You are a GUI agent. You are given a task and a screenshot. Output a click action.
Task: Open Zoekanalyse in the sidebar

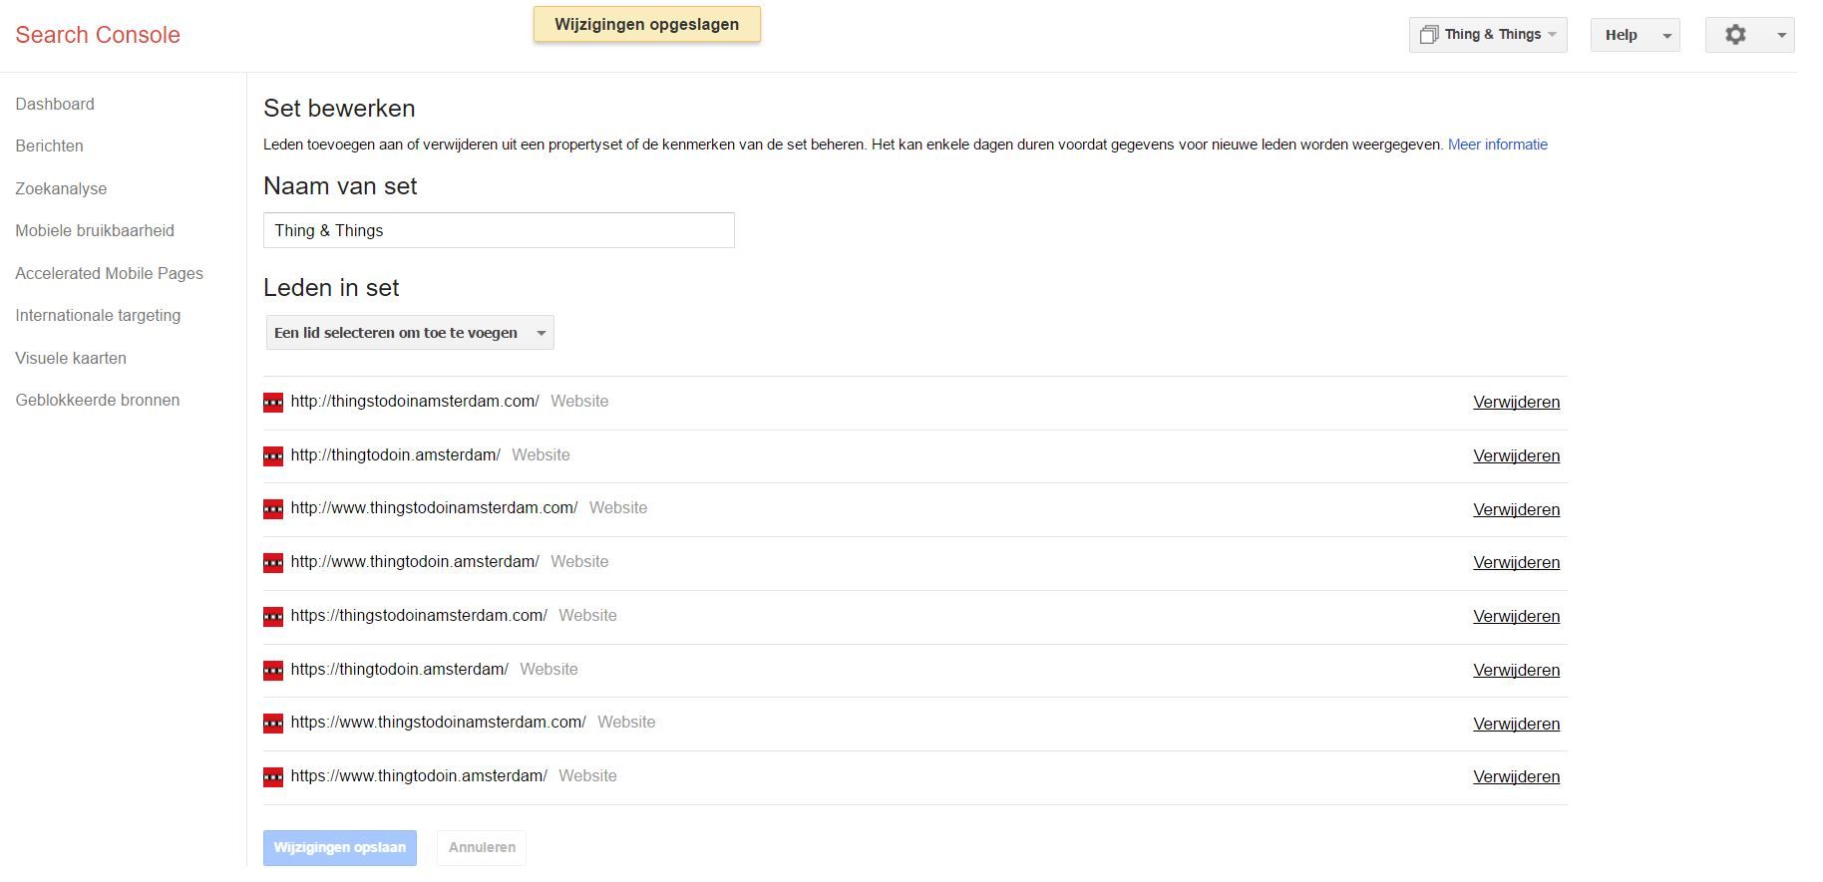point(61,189)
